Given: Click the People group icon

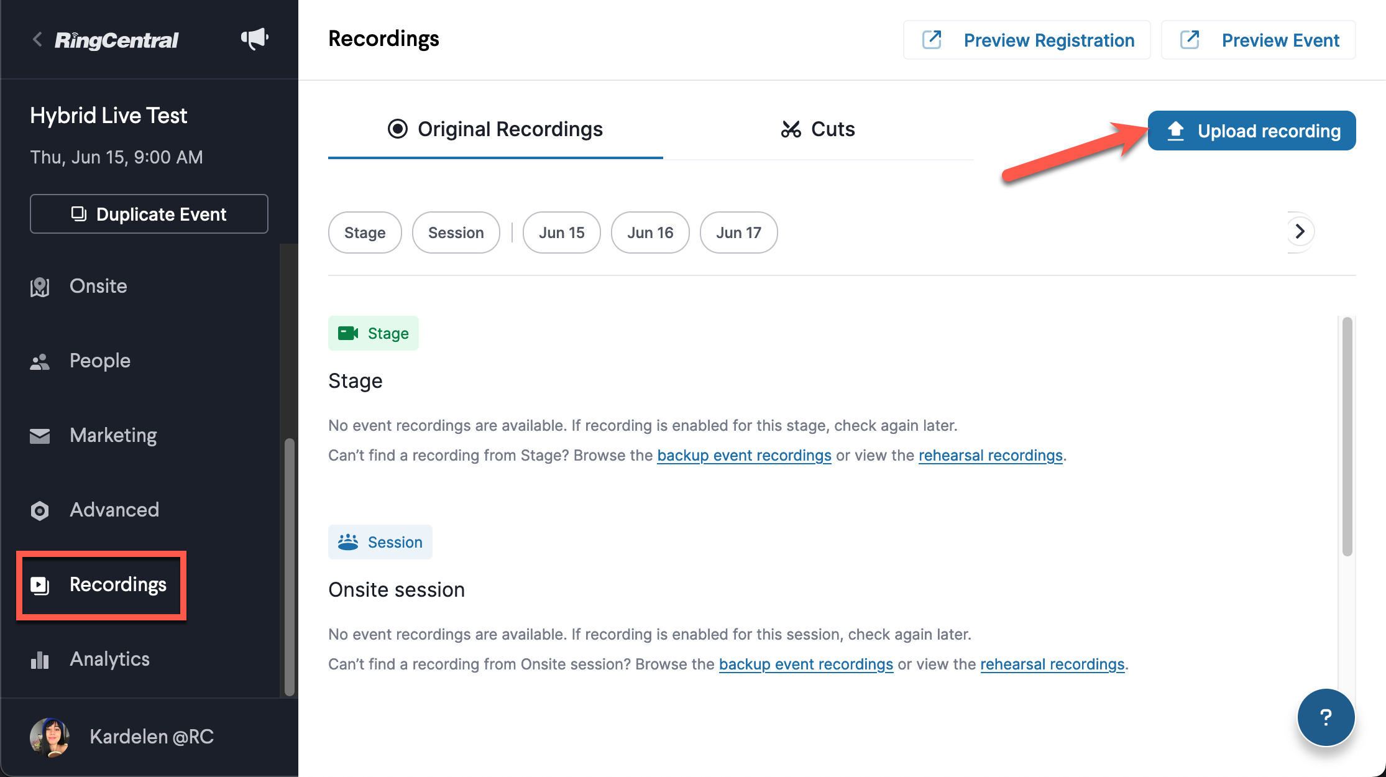Looking at the screenshot, I should (40, 362).
